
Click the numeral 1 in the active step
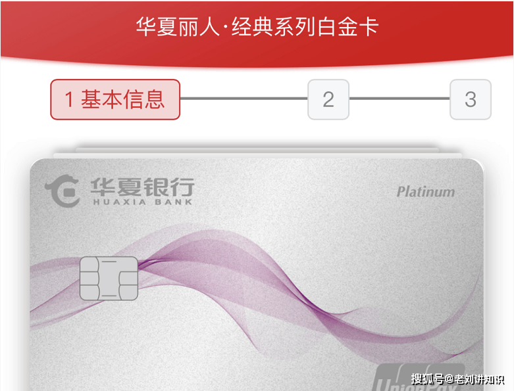(69, 99)
